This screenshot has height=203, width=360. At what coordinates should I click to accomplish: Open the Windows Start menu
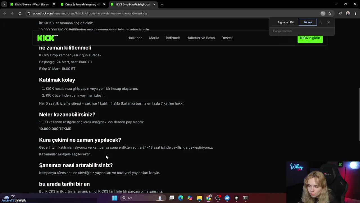[x=115, y=198]
